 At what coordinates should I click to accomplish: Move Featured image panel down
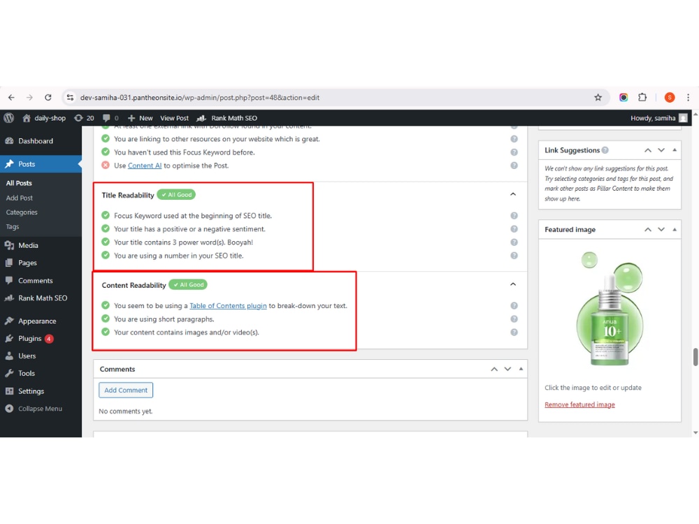pyautogui.click(x=661, y=229)
